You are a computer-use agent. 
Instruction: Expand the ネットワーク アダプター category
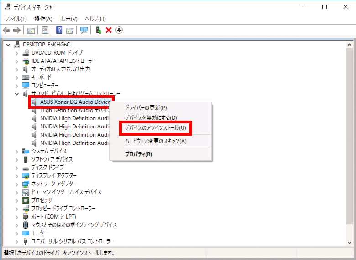click(17, 184)
